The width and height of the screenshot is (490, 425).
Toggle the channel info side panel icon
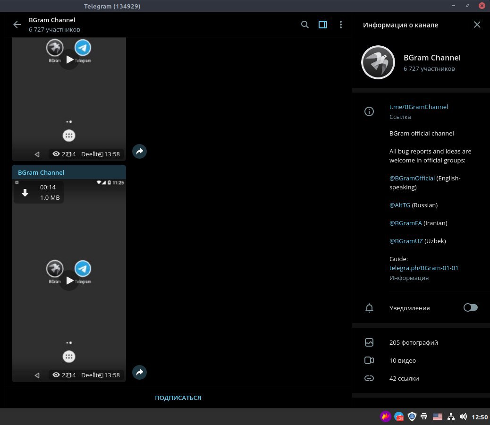click(x=323, y=25)
